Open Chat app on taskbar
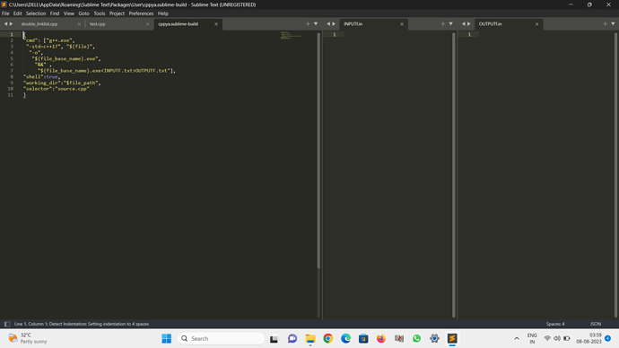 pyautogui.click(x=292, y=338)
